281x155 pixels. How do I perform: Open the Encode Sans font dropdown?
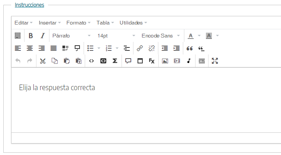161,36
